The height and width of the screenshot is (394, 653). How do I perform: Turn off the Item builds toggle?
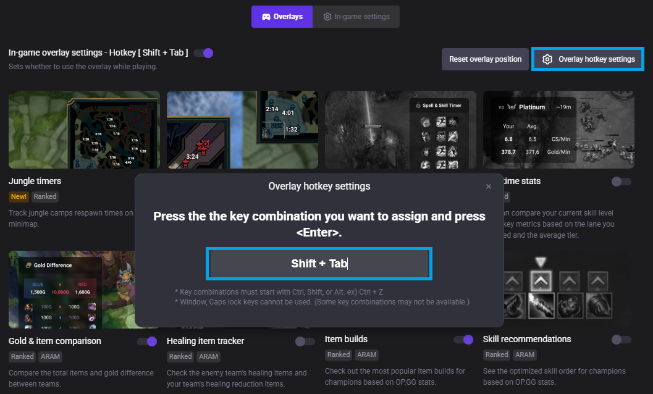(x=463, y=340)
